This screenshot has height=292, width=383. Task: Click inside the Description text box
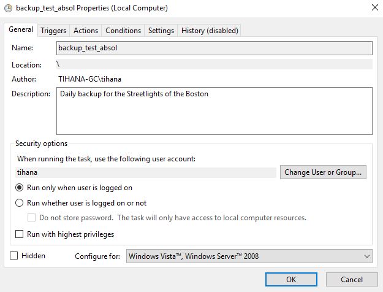(214, 111)
